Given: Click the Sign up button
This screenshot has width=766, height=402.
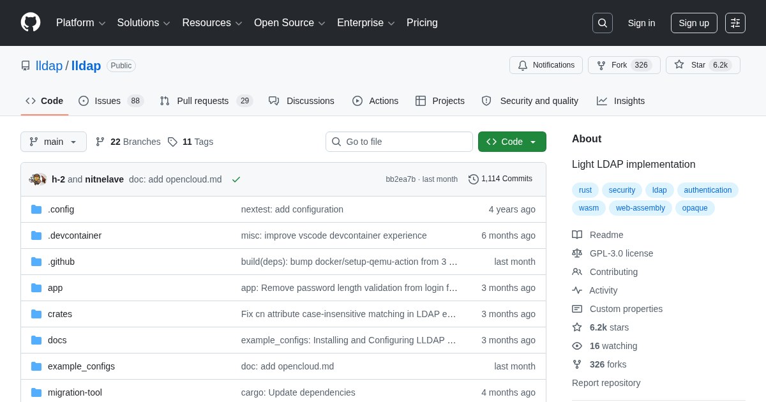Looking at the screenshot, I should [x=694, y=23].
